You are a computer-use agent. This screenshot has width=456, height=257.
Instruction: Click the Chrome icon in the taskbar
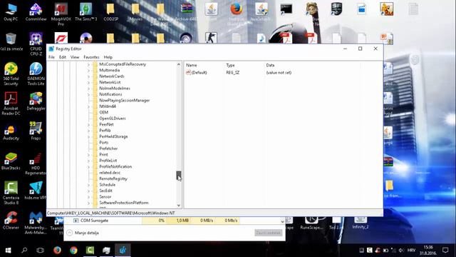[x=73, y=250]
